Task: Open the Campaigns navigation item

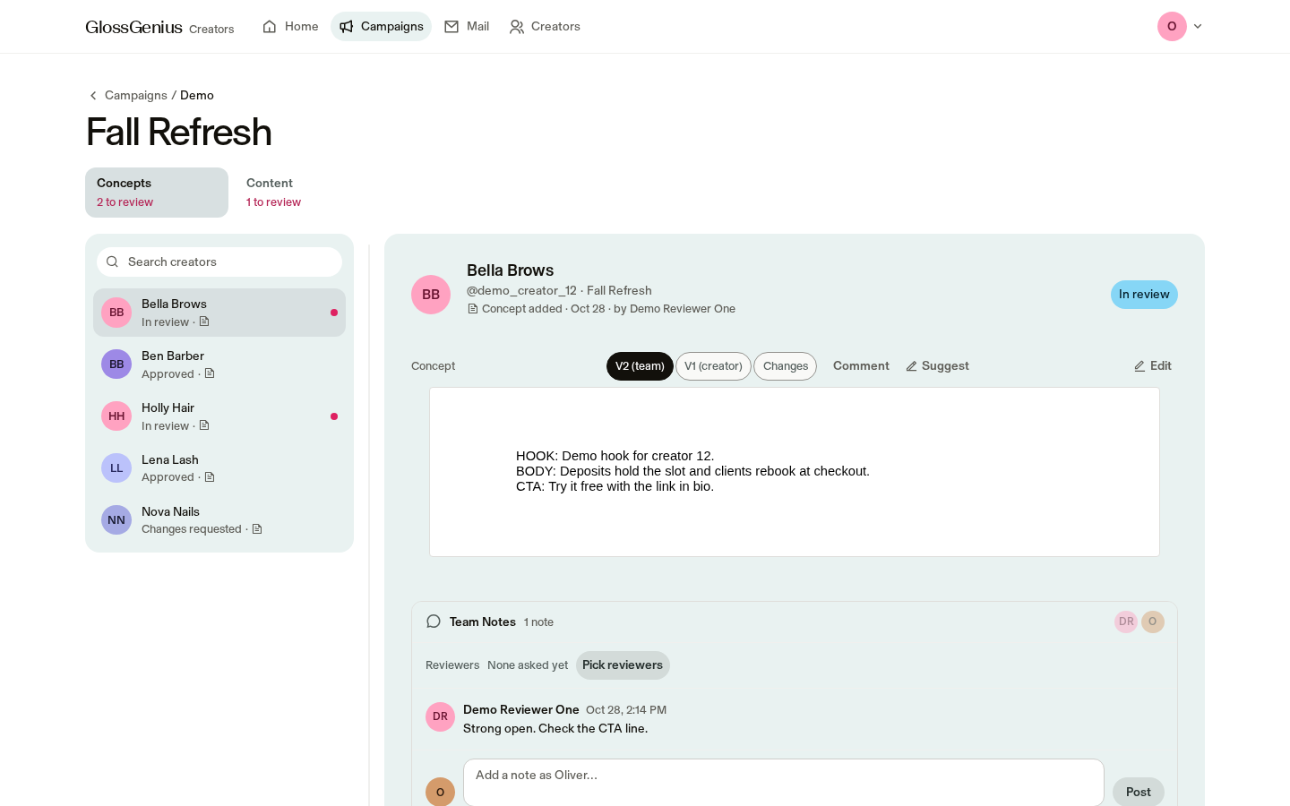Action: point(381,27)
